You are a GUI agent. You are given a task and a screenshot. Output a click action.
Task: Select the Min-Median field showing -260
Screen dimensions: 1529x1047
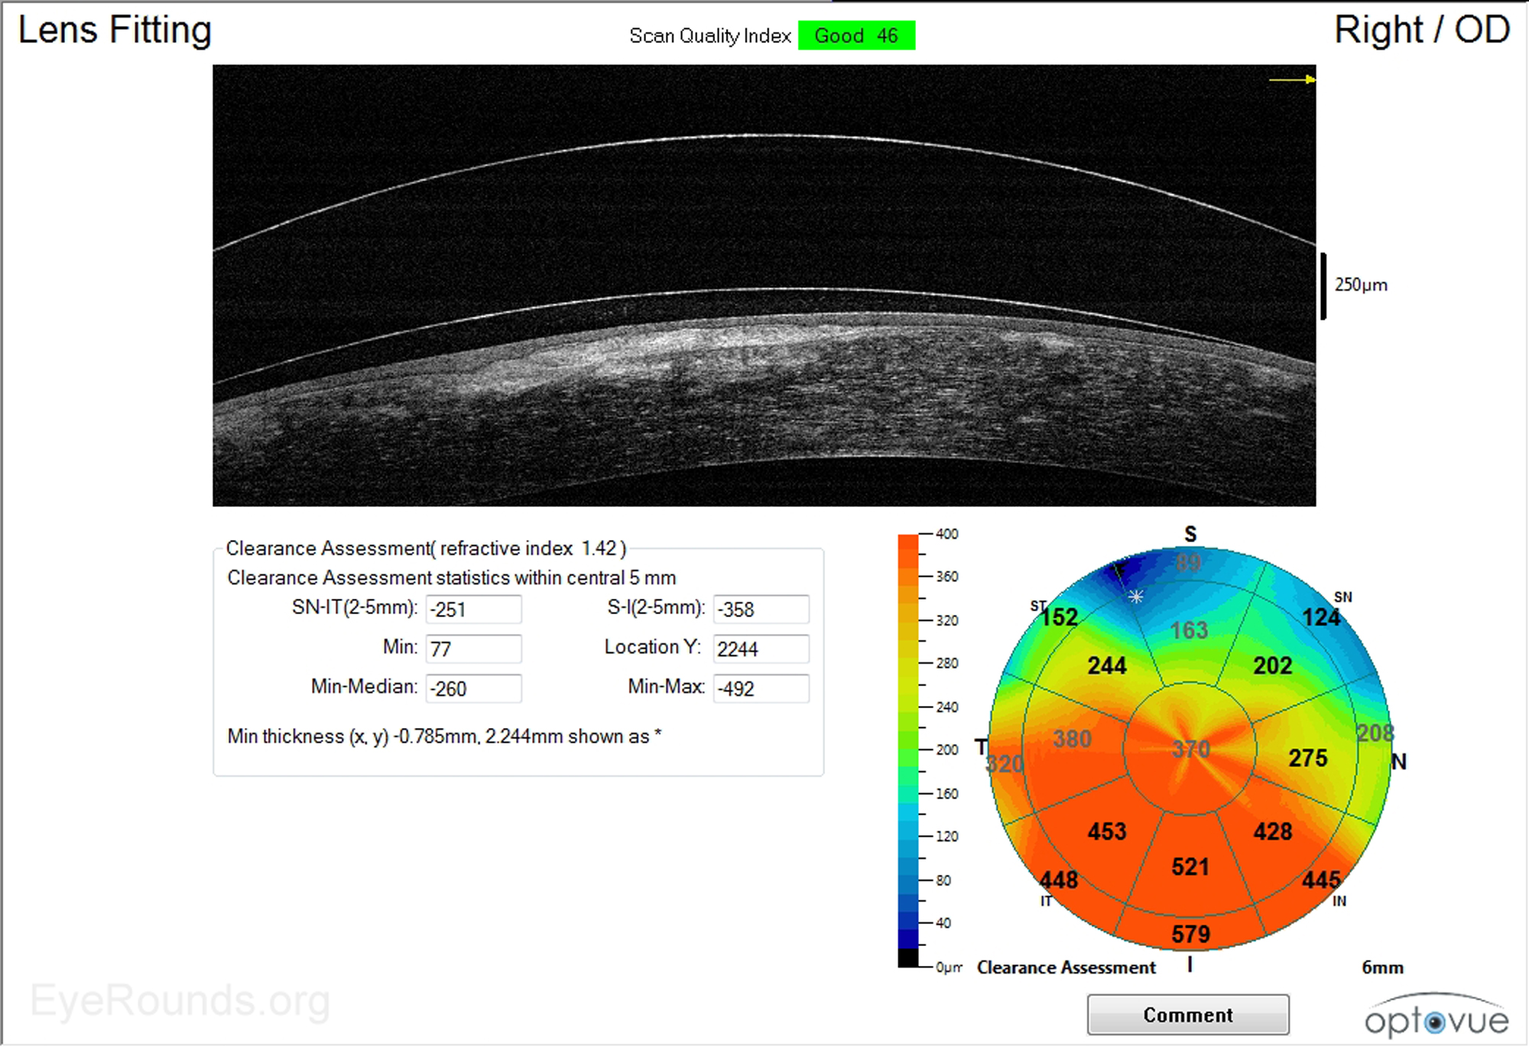pos(474,688)
